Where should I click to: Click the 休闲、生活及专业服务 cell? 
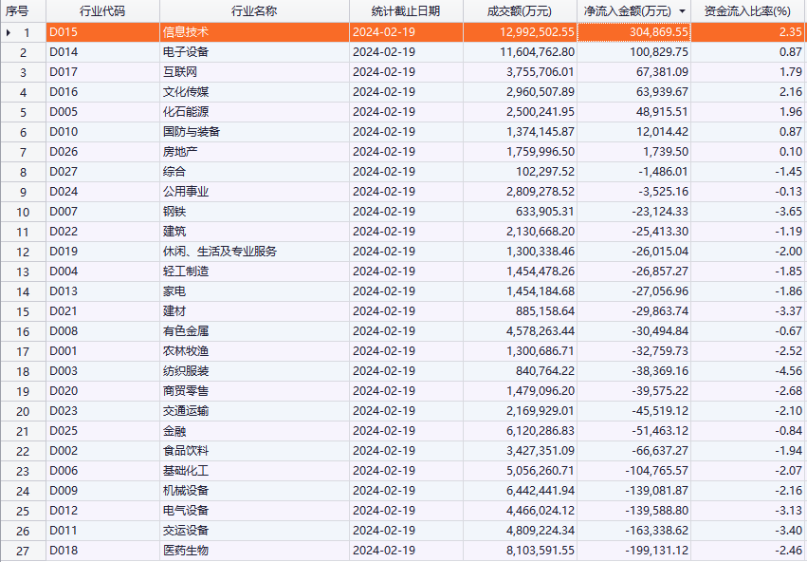[220, 252]
